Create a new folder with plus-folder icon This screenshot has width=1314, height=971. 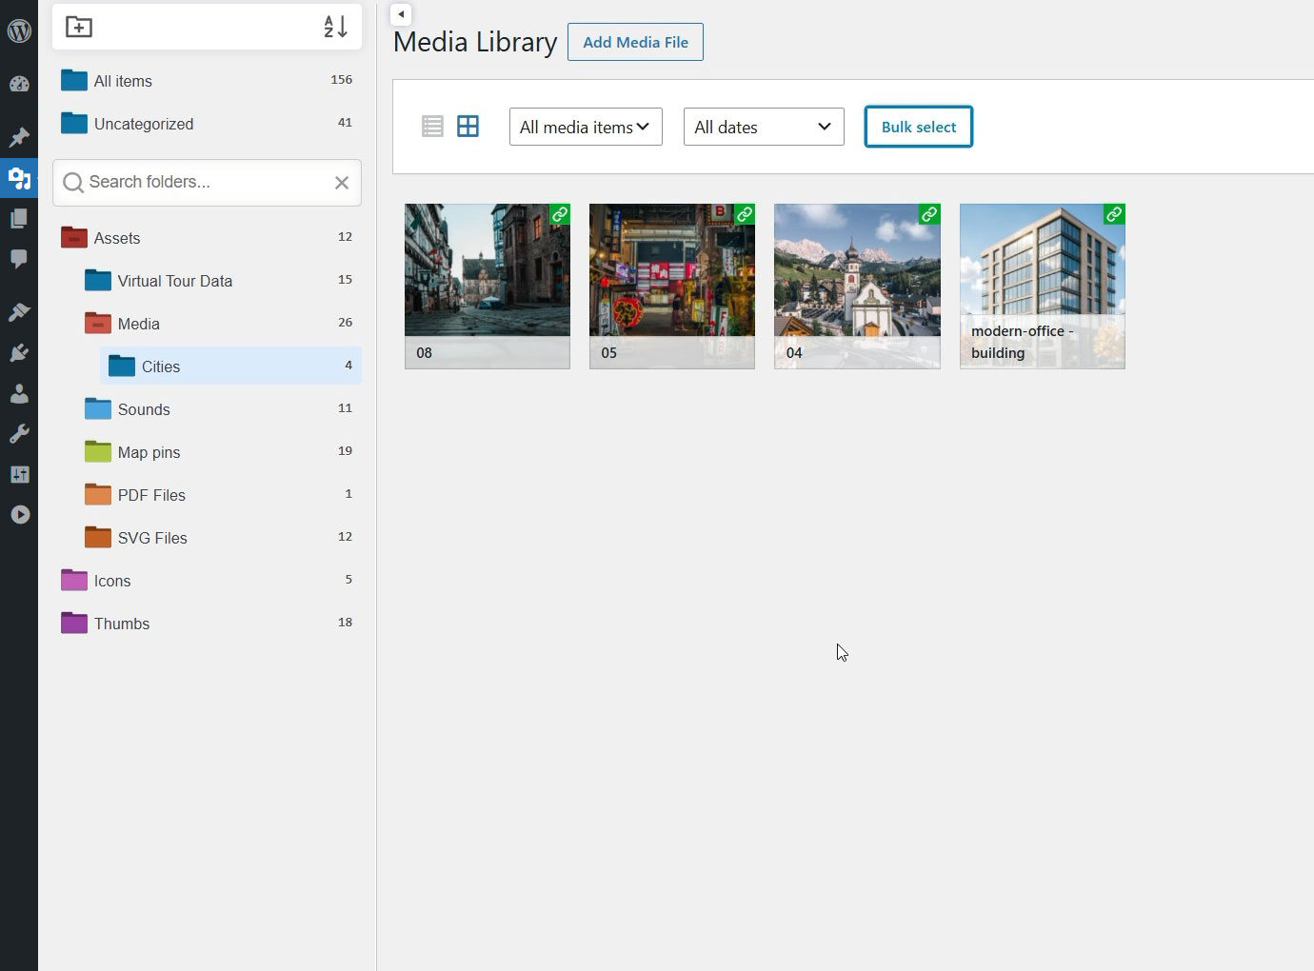click(79, 27)
